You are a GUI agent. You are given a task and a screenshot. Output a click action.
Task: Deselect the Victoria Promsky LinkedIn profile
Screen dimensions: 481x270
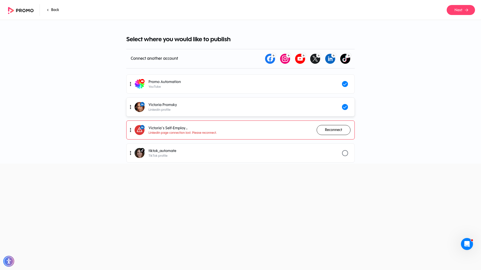click(x=345, y=107)
